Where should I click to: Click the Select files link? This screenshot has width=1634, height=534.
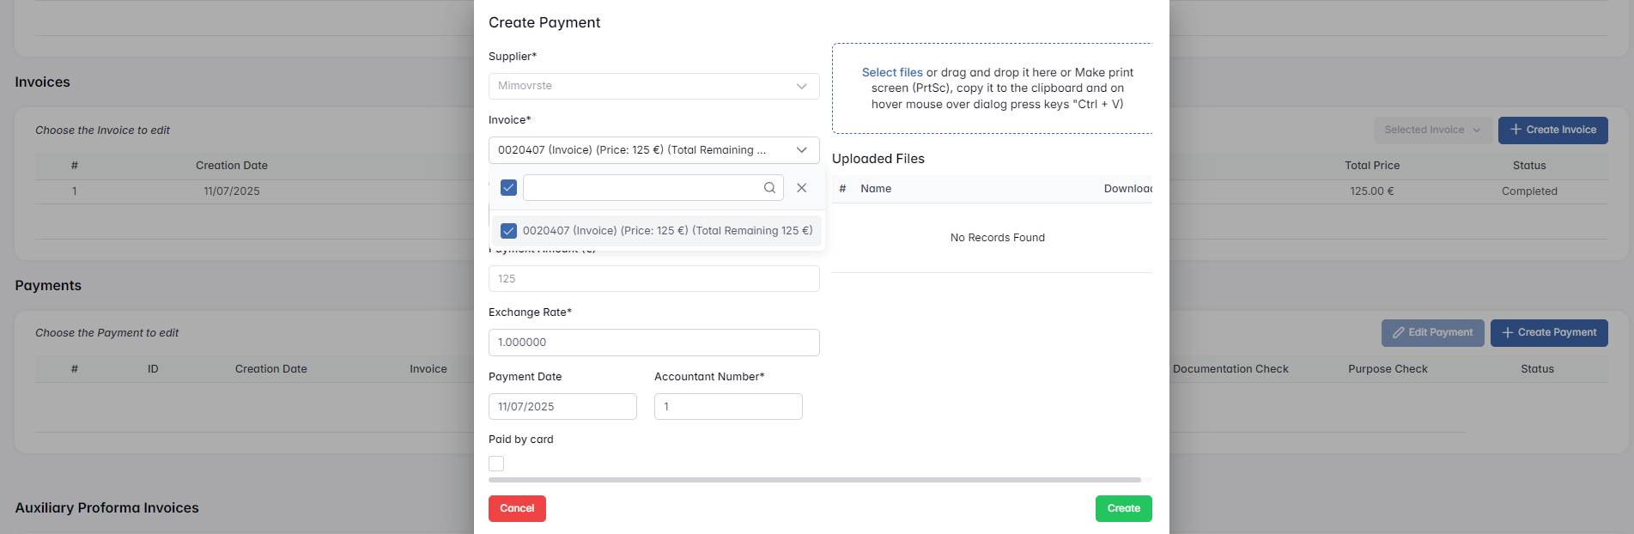click(891, 73)
